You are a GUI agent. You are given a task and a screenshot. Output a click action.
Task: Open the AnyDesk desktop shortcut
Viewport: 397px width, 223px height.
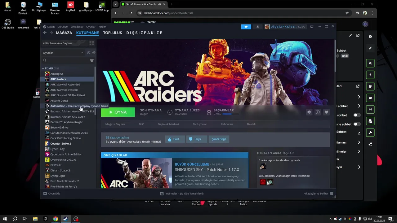click(71, 7)
